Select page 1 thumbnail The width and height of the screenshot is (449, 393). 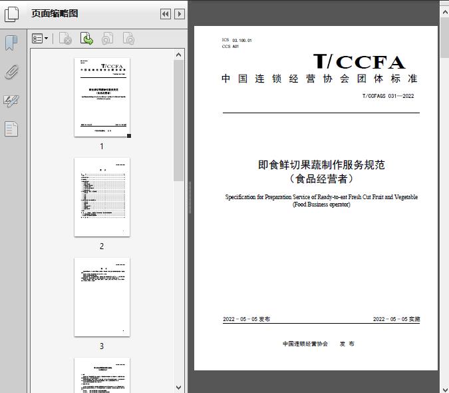tap(102, 97)
